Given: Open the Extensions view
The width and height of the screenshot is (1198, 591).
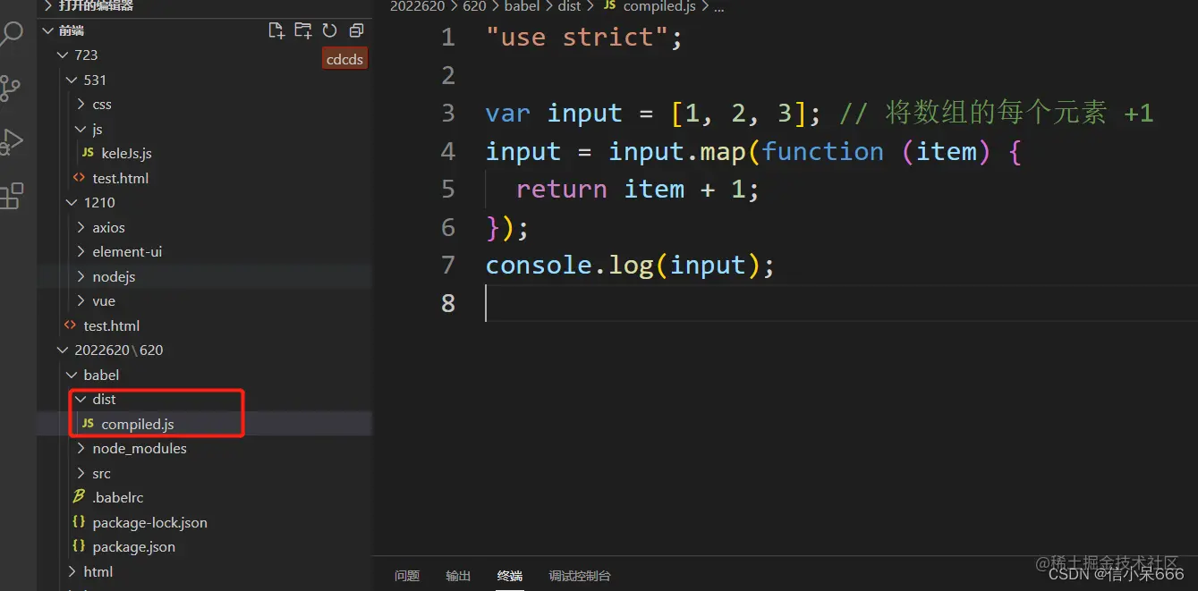Looking at the screenshot, I should pyautogui.click(x=11, y=196).
